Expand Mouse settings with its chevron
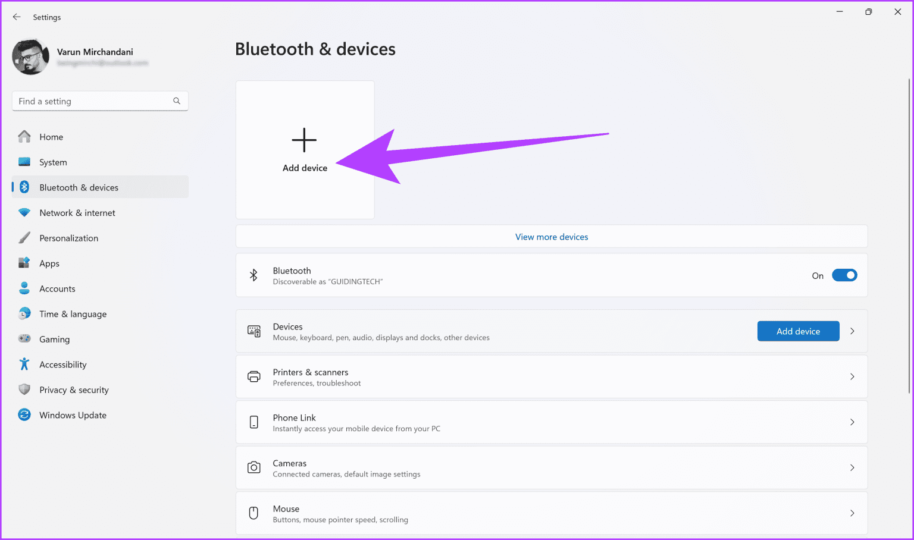 coord(852,513)
